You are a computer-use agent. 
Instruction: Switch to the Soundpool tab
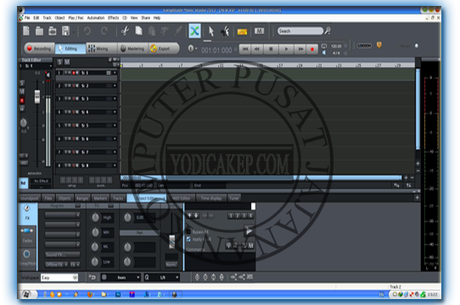(x=30, y=198)
